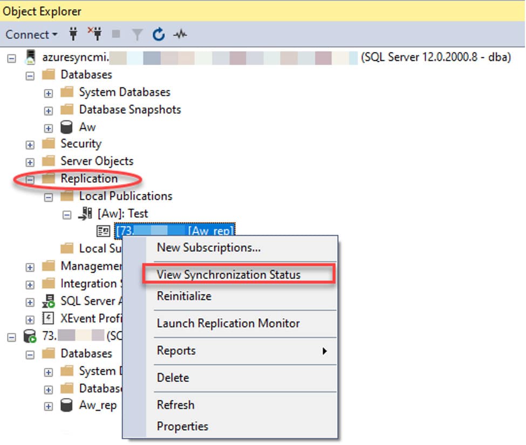Select the Security folder label

[81, 143]
